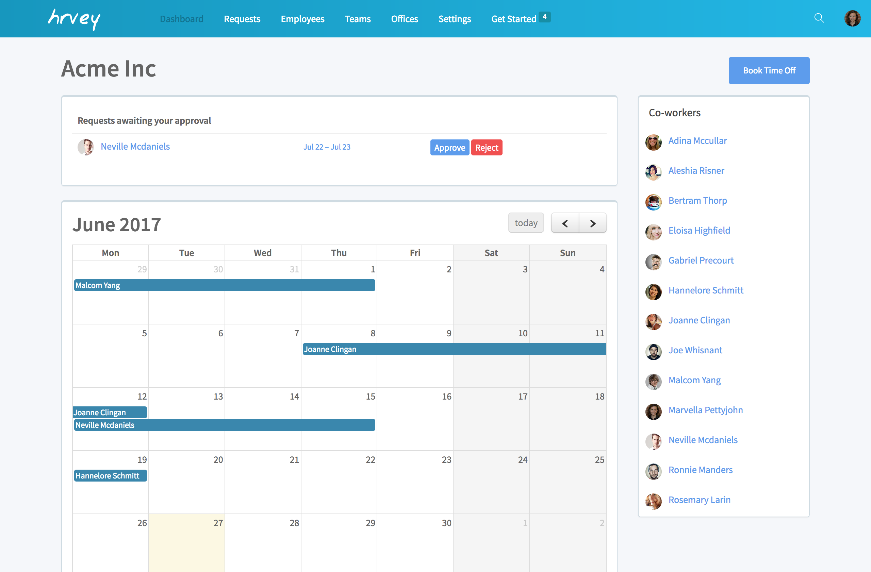The width and height of the screenshot is (871, 572).
Task: Open the Settings page
Action: (x=454, y=19)
